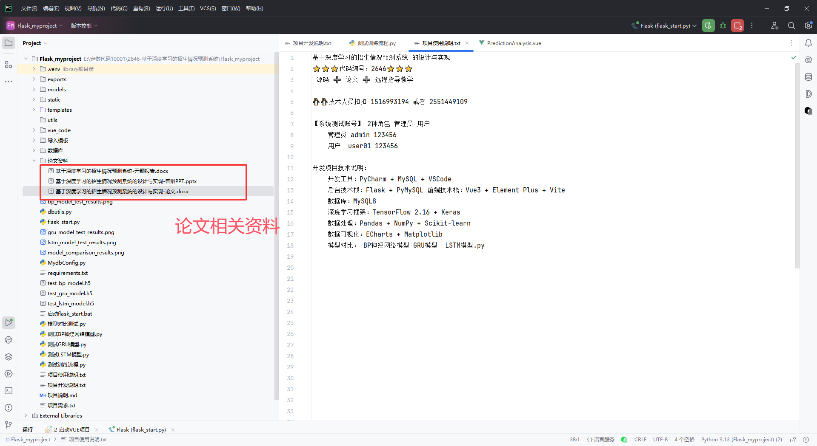Open the right sidebar D plugin icon
The width and height of the screenshot is (817, 446).
(x=808, y=94)
